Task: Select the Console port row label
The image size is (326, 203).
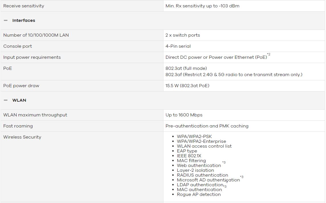Action: point(18,46)
